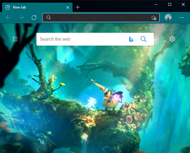This screenshot has height=153, width=190.
Task: Click the Search the web box
Action: tap(95, 39)
